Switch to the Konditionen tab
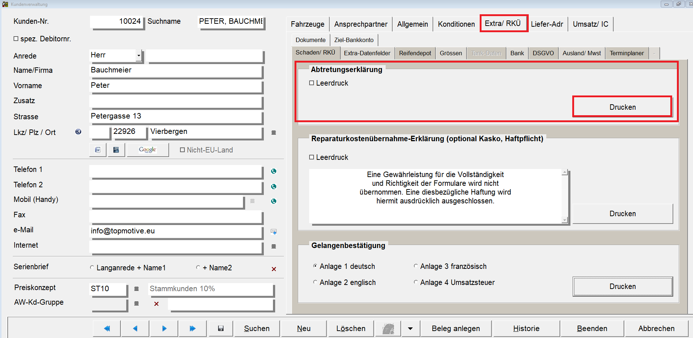The width and height of the screenshot is (693, 338). (456, 24)
